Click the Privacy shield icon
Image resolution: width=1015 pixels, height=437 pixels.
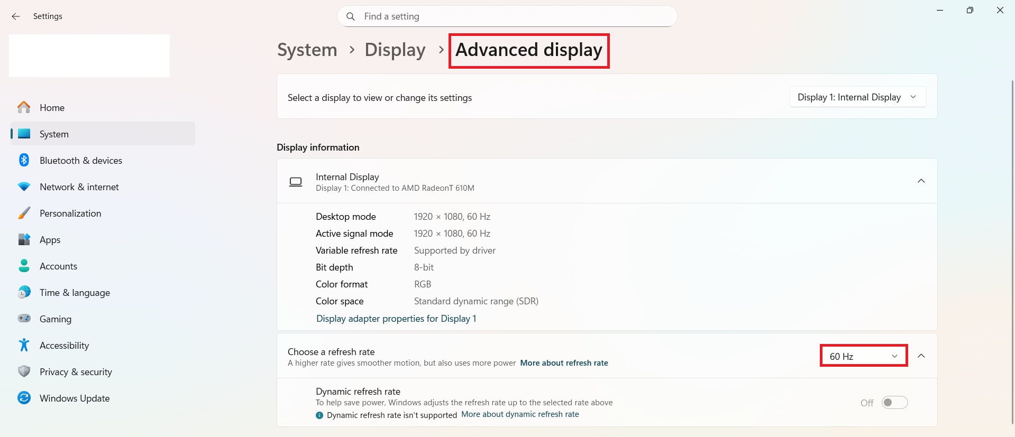click(x=24, y=371)
